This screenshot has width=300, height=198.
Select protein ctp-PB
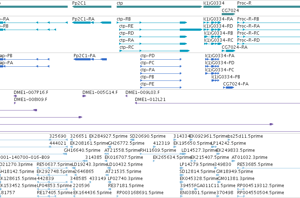click(161, 80)
